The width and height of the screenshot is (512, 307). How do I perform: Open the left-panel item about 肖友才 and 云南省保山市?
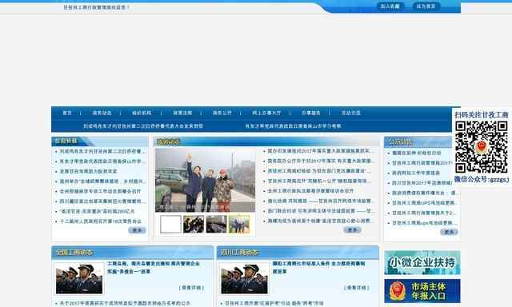tap(103, 161)
